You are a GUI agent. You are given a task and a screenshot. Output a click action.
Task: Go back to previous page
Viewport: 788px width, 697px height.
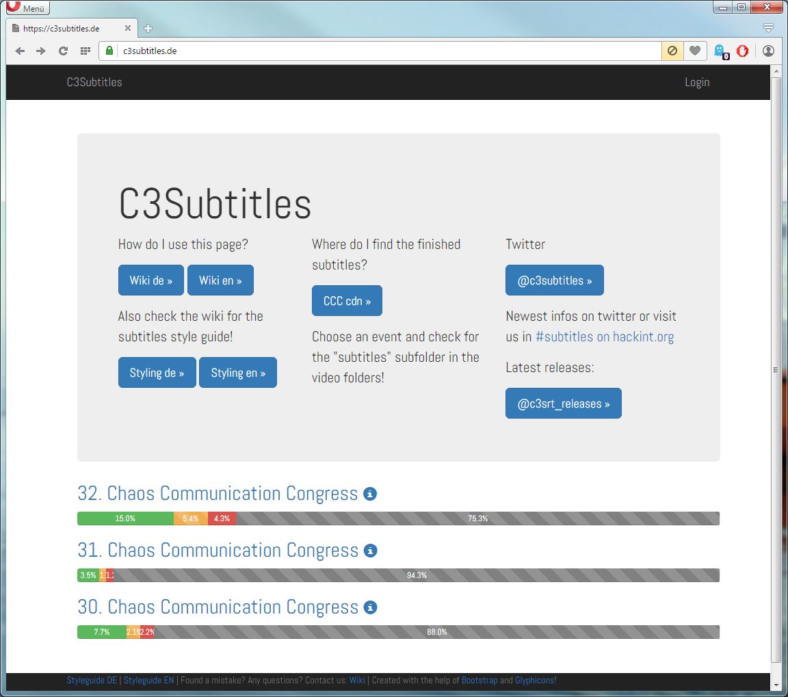point(20,51)
